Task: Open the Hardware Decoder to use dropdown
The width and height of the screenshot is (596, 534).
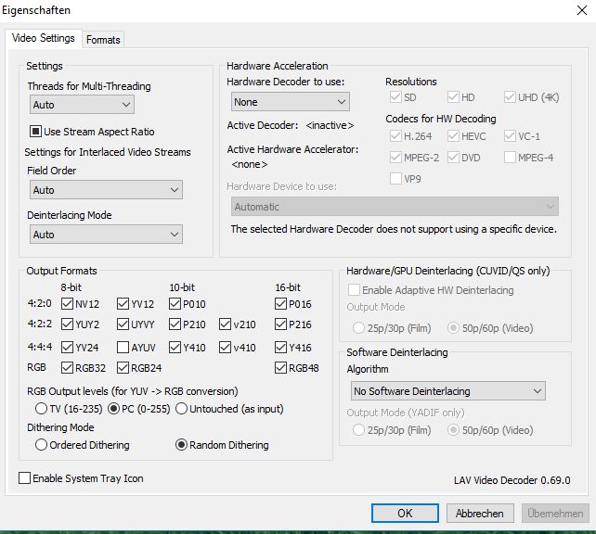Action: coord(290,102)
